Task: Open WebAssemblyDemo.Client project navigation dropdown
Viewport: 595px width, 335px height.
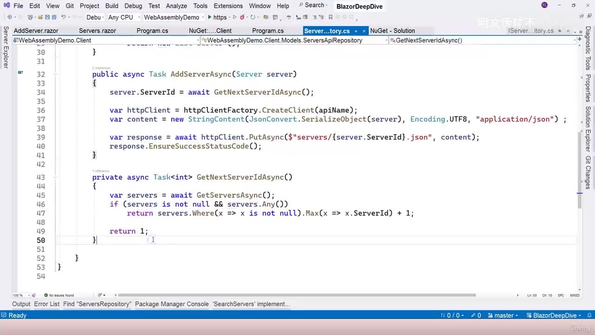Action: (x=107, y=40)
